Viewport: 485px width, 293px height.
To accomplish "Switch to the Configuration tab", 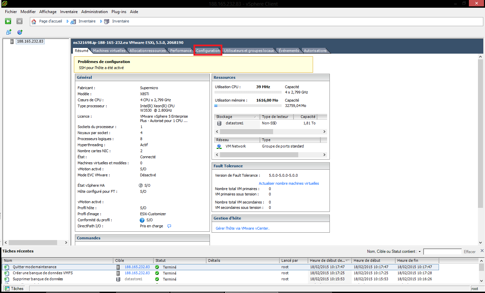I will click(208, 51).
